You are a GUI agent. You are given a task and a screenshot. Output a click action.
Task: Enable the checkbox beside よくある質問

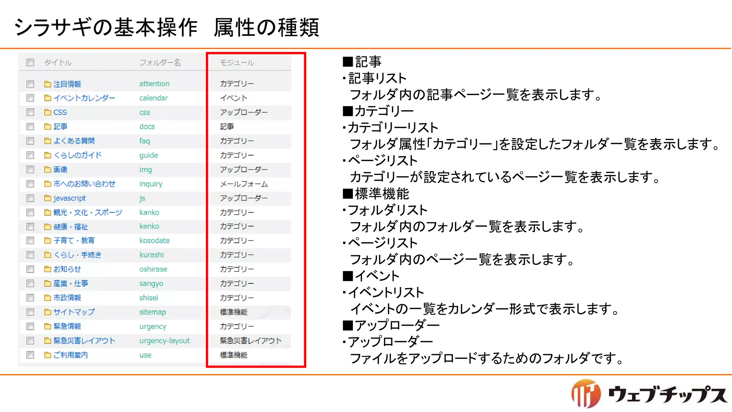pyautogui.click(x=30, y=141)
